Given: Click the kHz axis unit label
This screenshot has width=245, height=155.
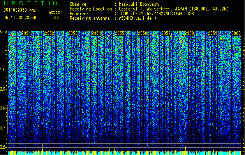Looking at the screenshot, I should coord(4,31).
